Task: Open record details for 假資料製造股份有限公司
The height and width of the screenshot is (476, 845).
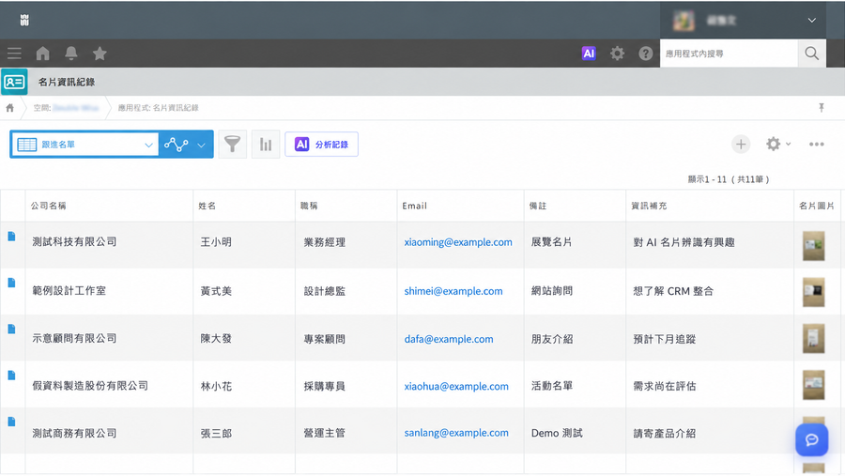Action: coord(12,376)
